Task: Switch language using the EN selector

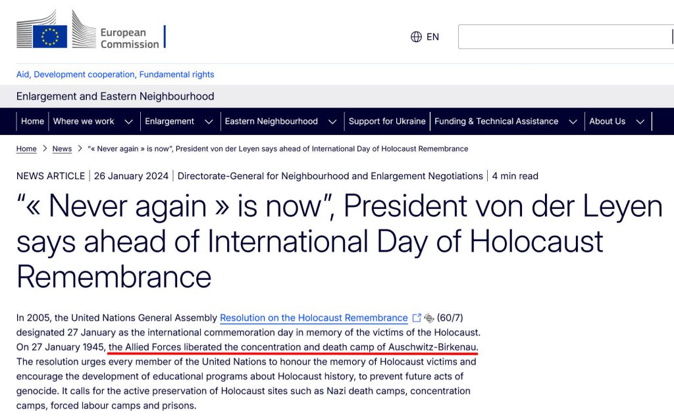Action: (432, 37)
